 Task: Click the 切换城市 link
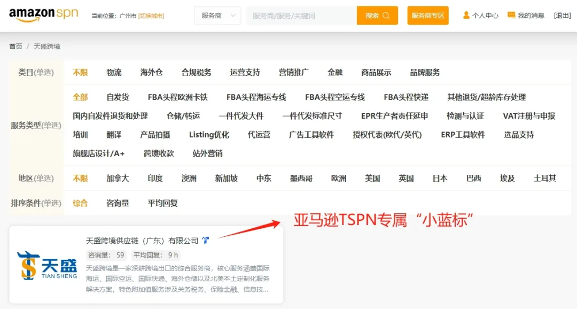(x=151, y=16)
